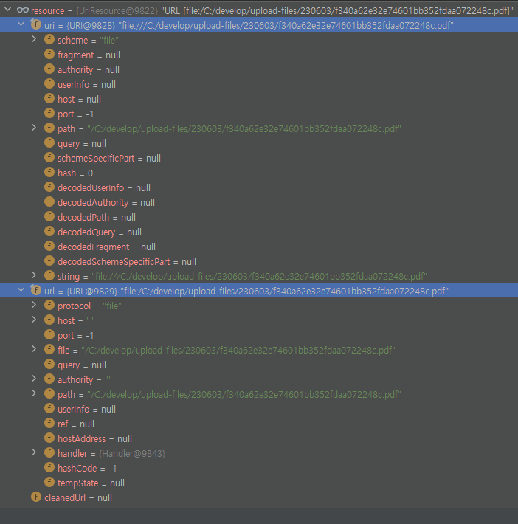Click the watch glasses icon beside resource
The width and height of the screenshot is (518, 524).
22,10
